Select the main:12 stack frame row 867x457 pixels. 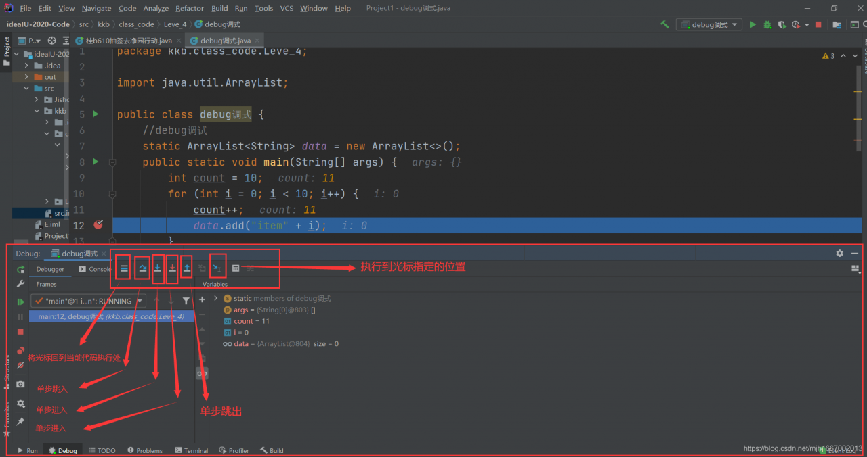112,316
